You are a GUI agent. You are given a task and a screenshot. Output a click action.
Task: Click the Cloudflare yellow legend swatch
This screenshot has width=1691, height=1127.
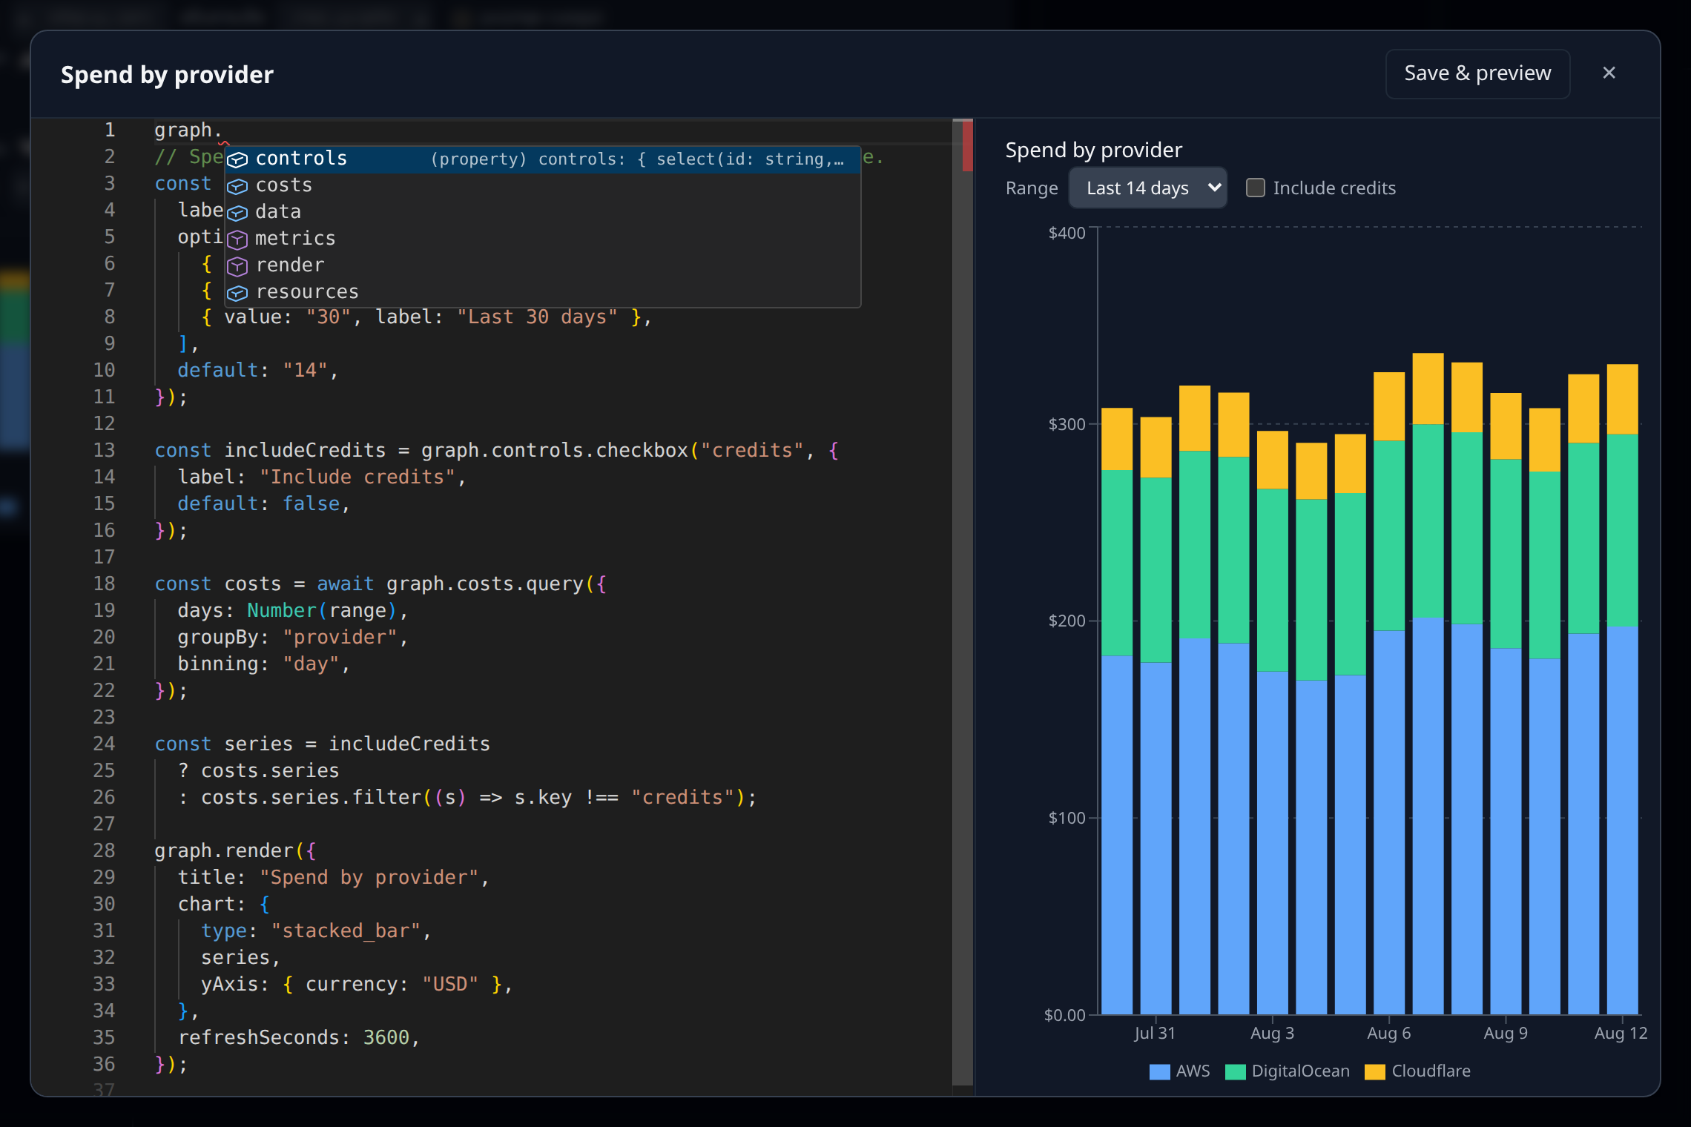click(1374, 1071)
